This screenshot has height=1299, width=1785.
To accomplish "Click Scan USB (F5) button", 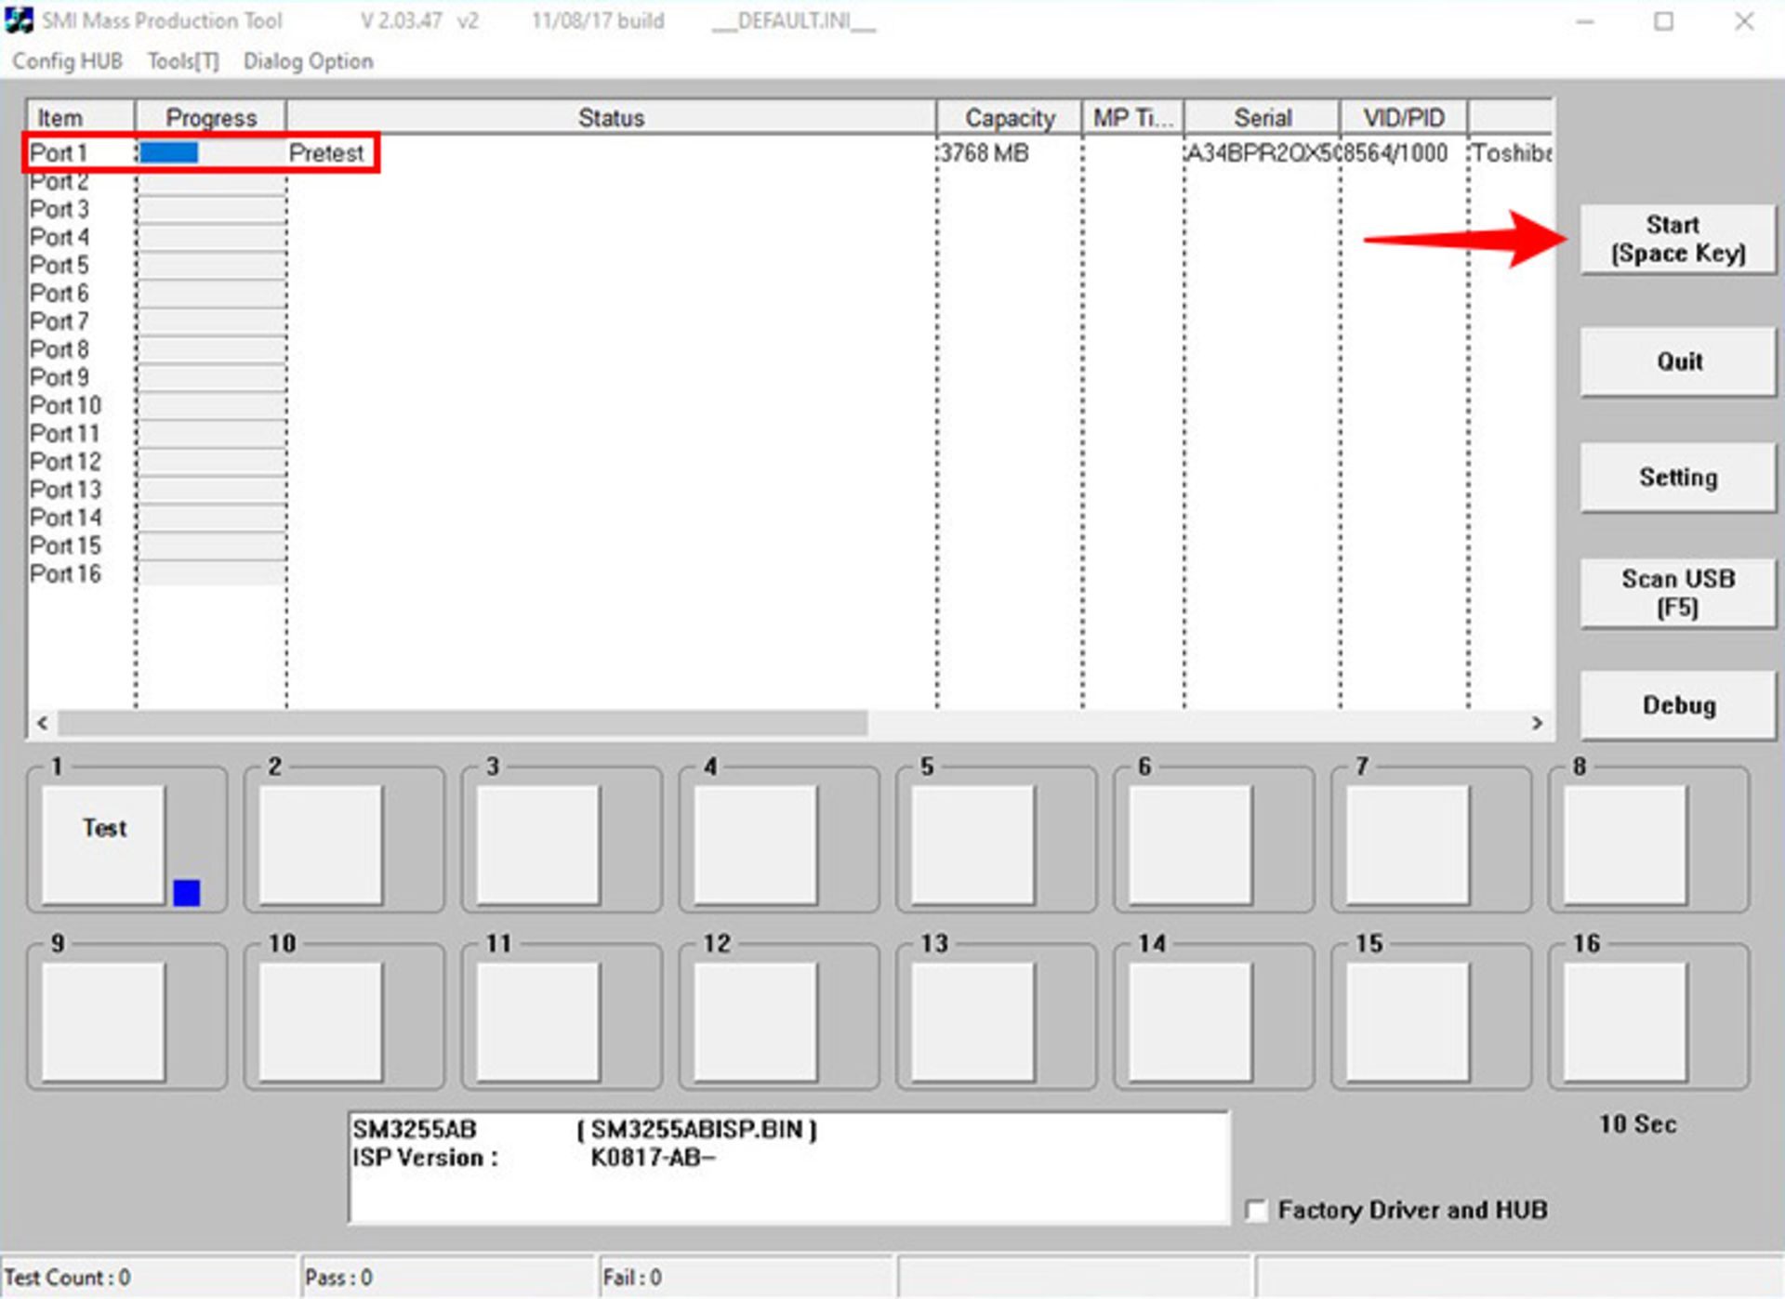I will coord(1677,593).
